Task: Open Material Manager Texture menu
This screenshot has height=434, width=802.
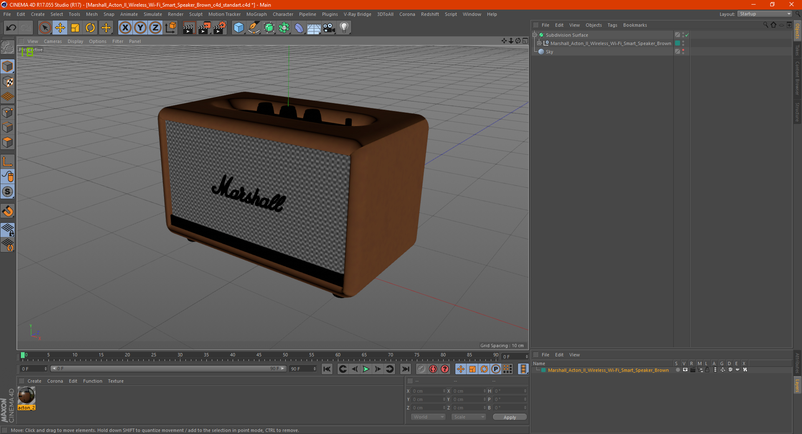Action: [116, 381]
